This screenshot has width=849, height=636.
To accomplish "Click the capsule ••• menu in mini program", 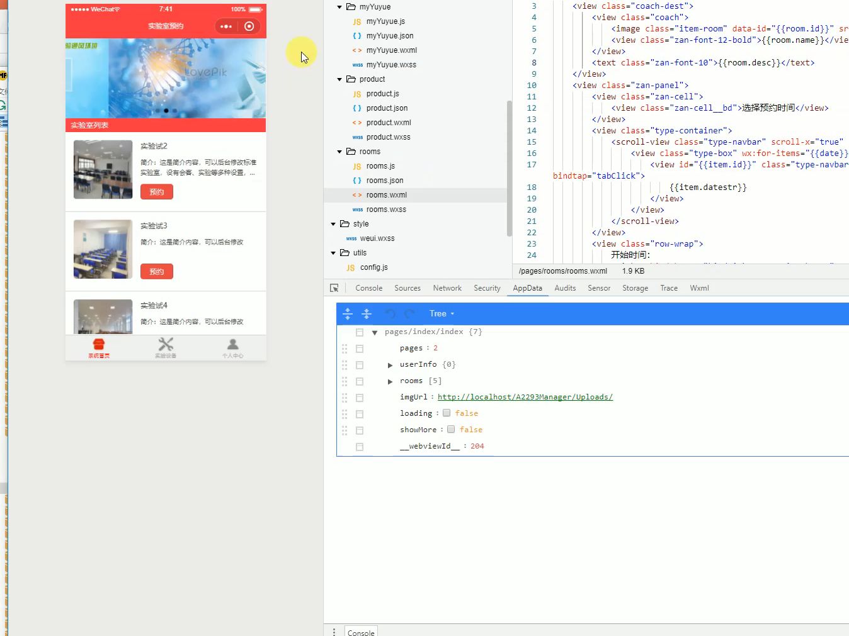I will coord(225,26).
